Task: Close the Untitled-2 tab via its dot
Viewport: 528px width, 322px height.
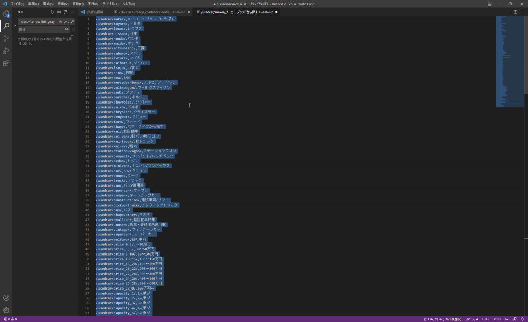Action: click(x=276, y=12)
